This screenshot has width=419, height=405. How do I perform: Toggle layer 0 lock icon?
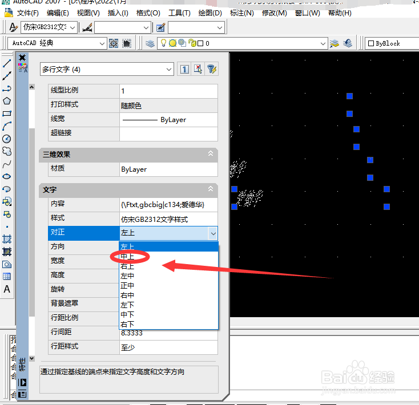point(192,43)
